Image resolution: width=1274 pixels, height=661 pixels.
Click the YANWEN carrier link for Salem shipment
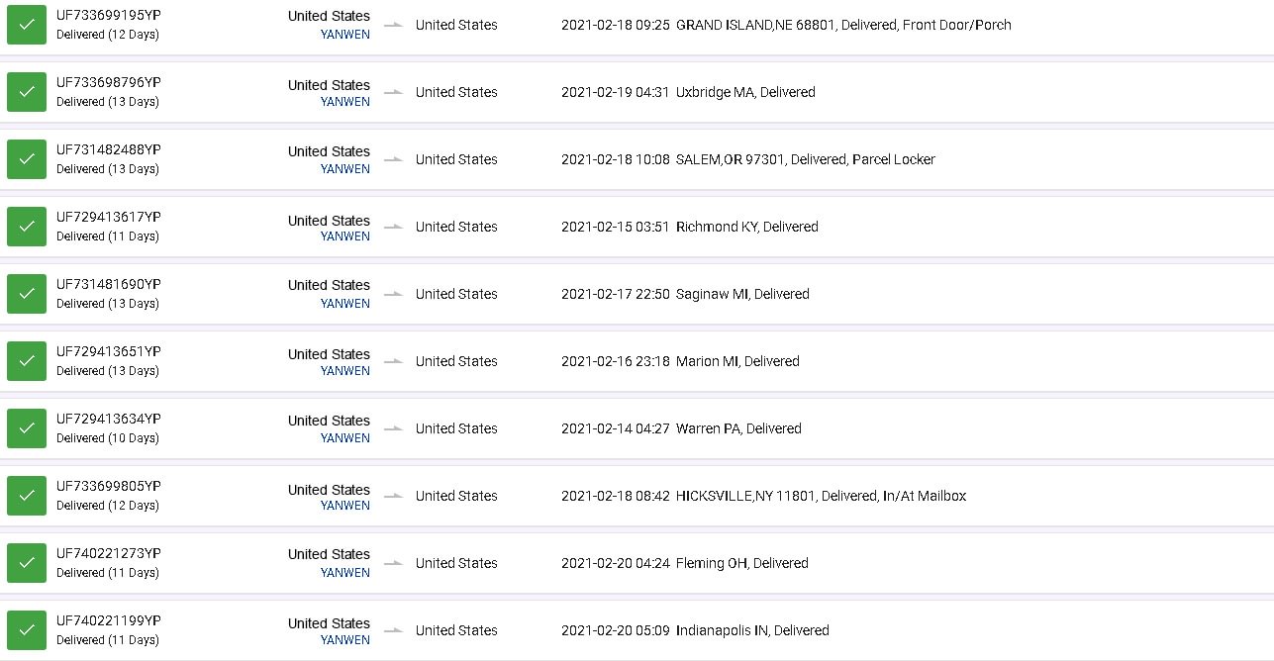(x=345, y=169)
